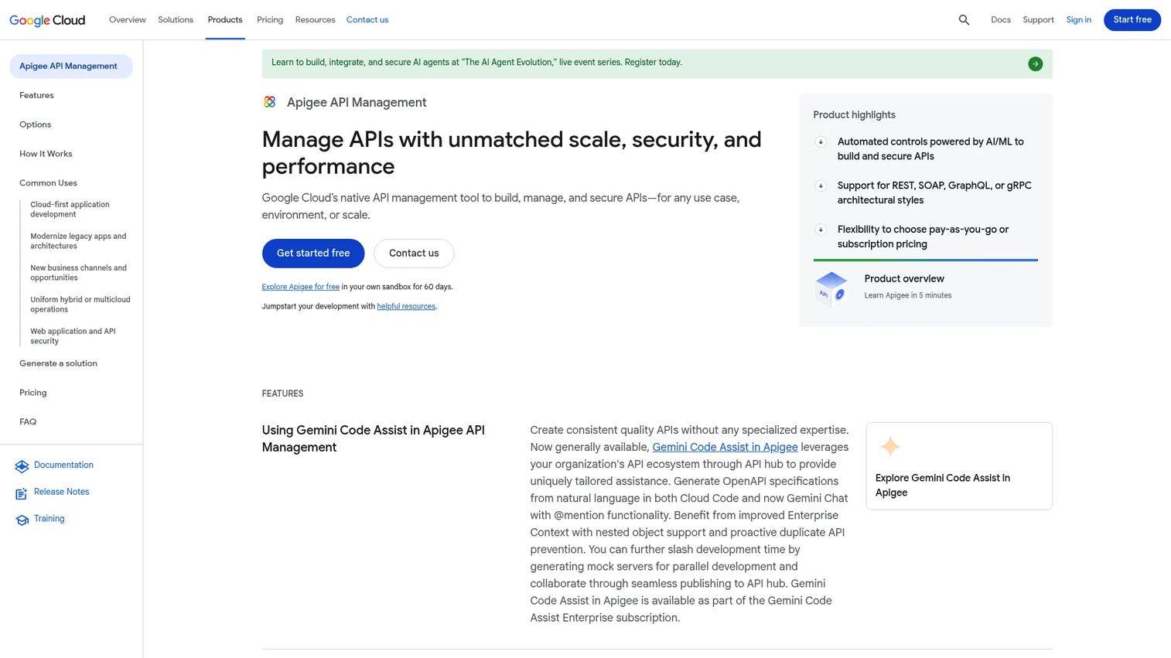Click the Google Cloud logo
This screenshot has height=658, width=1171.
click(x=47, y=20)
